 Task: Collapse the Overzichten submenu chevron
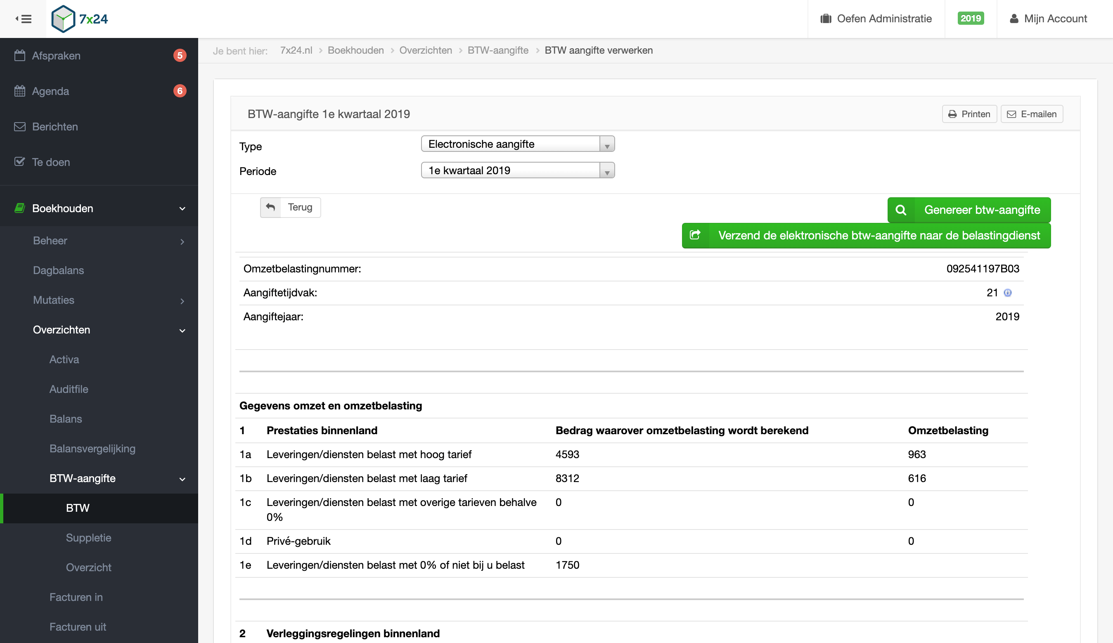pyautogui.click(x=182, y=330)
